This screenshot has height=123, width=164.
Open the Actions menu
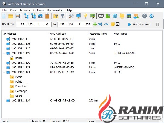pos(25,10)
